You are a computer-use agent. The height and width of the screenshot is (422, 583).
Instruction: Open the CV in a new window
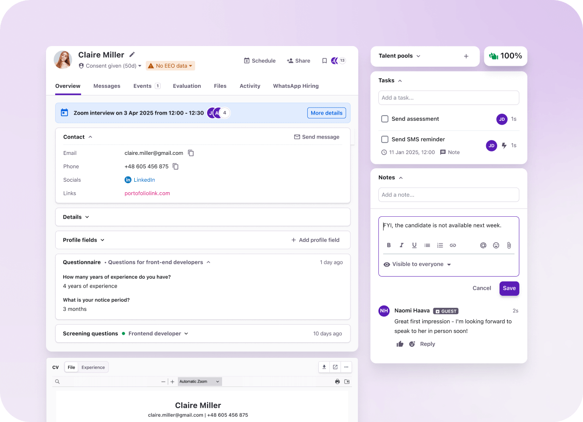tap(335, 366)
